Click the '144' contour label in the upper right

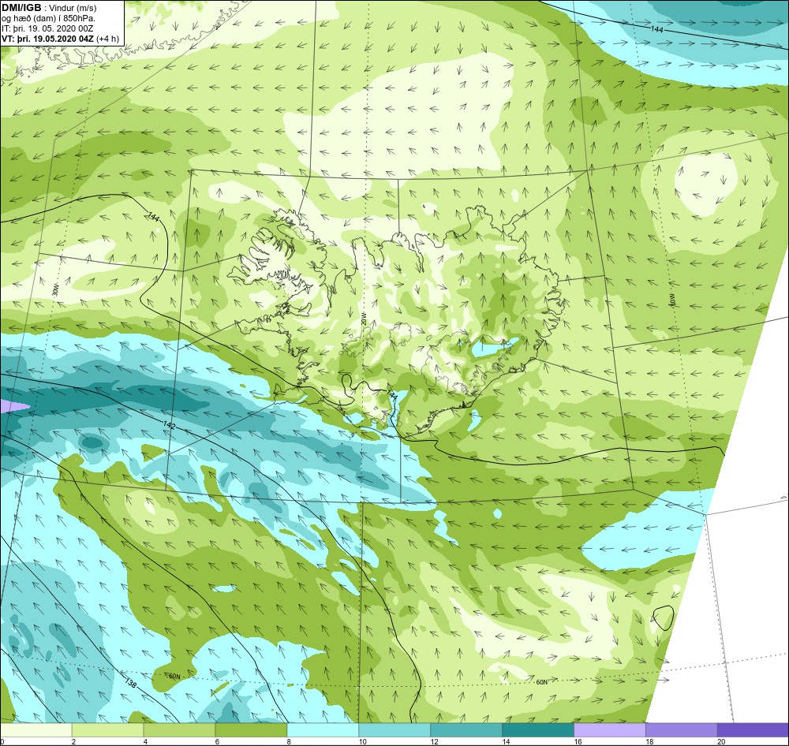tap(656, 30)
